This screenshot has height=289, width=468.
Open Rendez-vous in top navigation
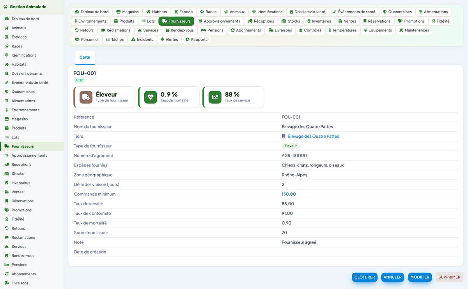(179, 30)
